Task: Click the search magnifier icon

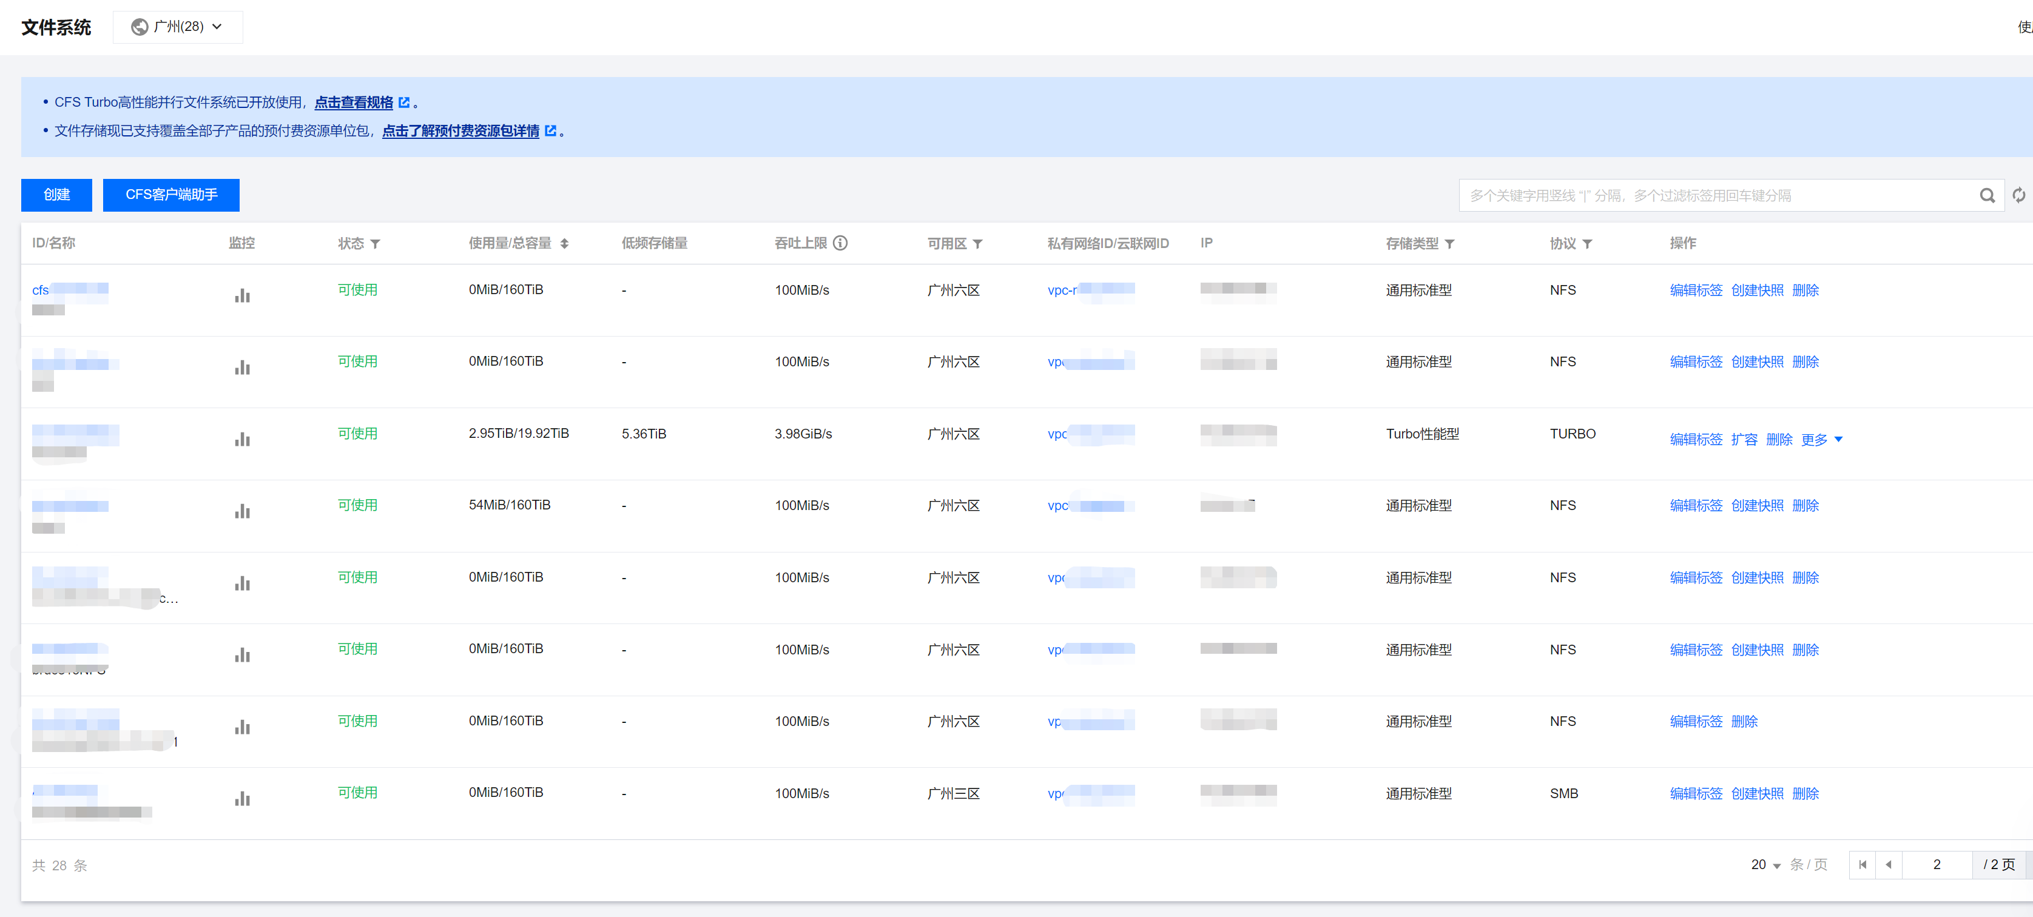Action: (x=1986, y=196)
